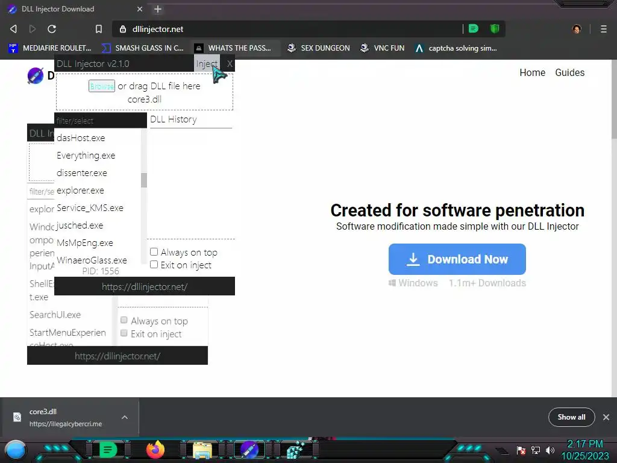Click the filter/select process field

(101, 121)
